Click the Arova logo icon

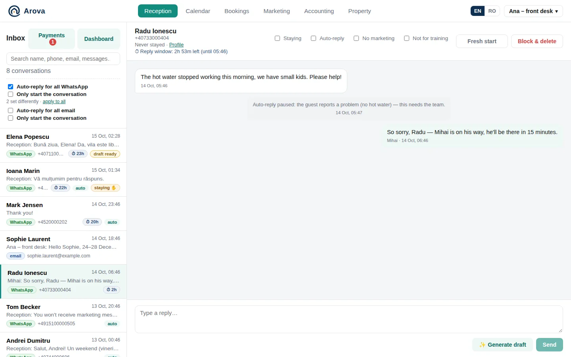click(14, 11)
